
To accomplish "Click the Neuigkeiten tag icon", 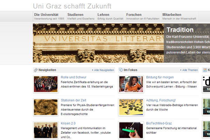I will tap(36, 70).
